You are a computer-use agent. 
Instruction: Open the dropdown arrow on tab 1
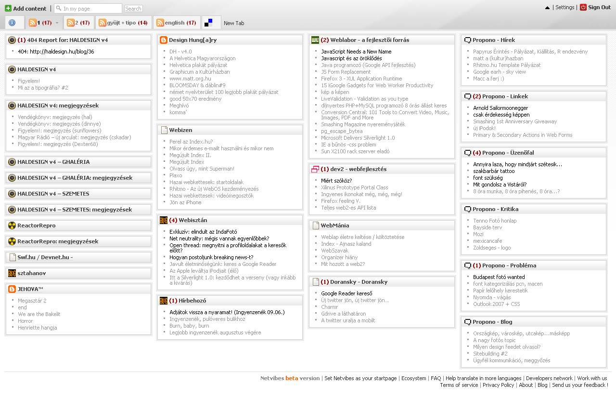(57, 23)
